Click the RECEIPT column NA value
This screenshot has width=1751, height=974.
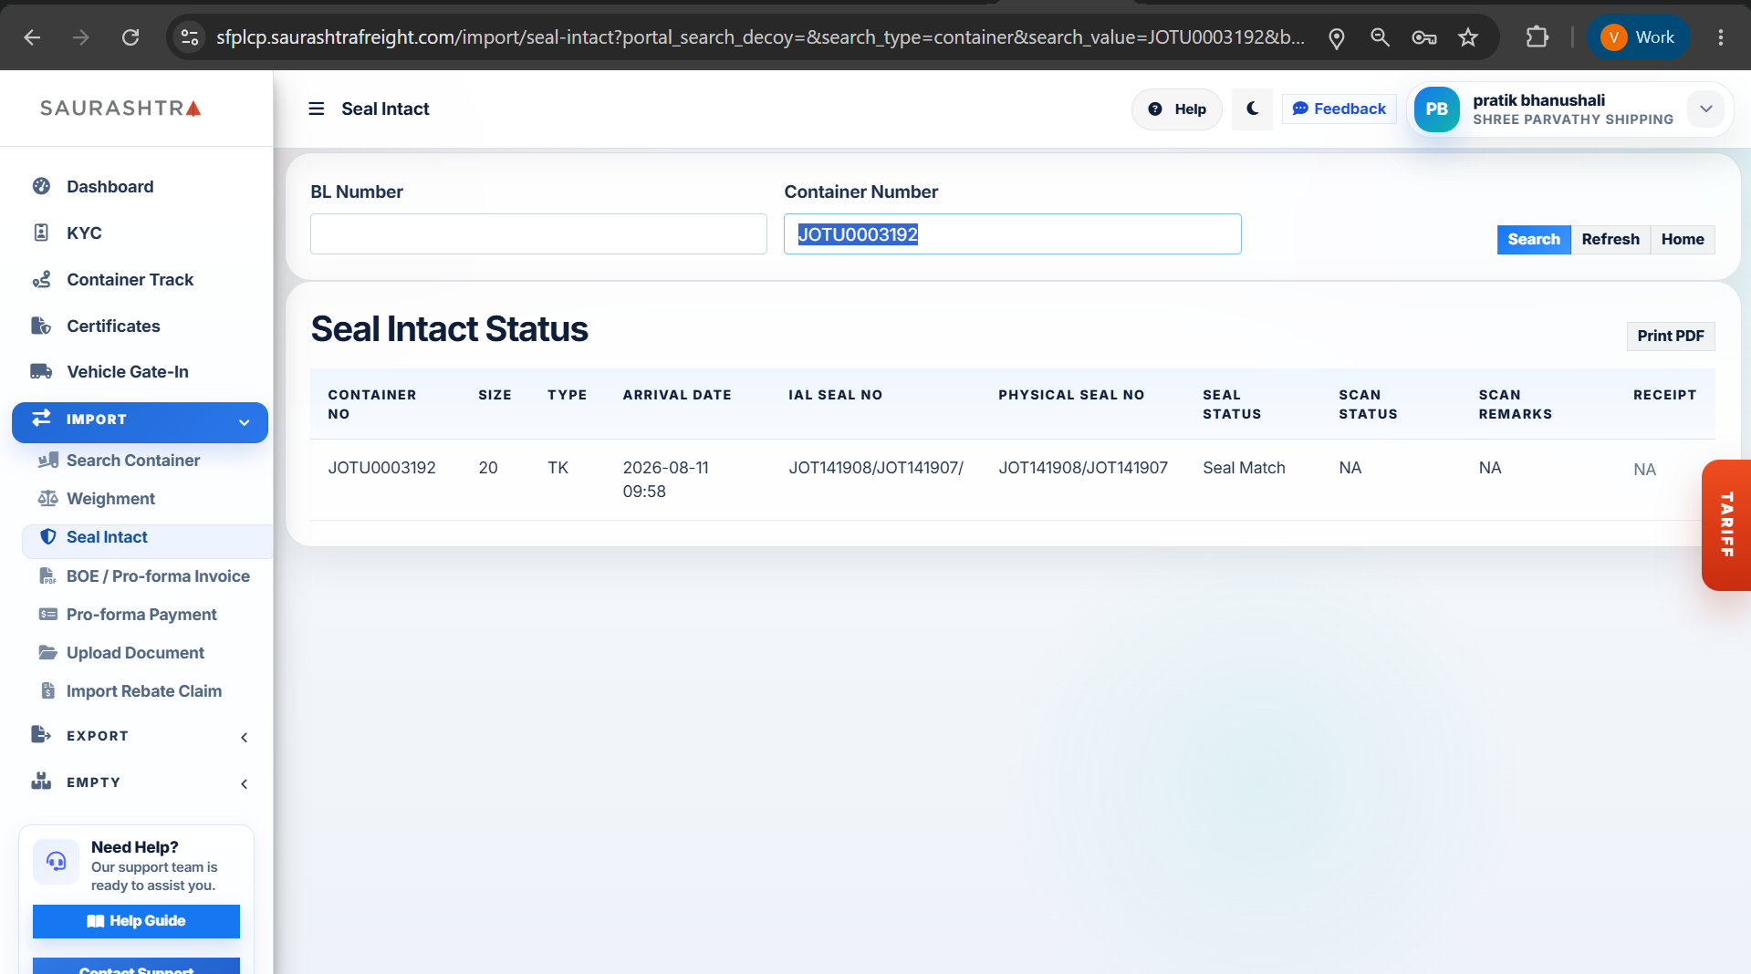click(1644, 470)
